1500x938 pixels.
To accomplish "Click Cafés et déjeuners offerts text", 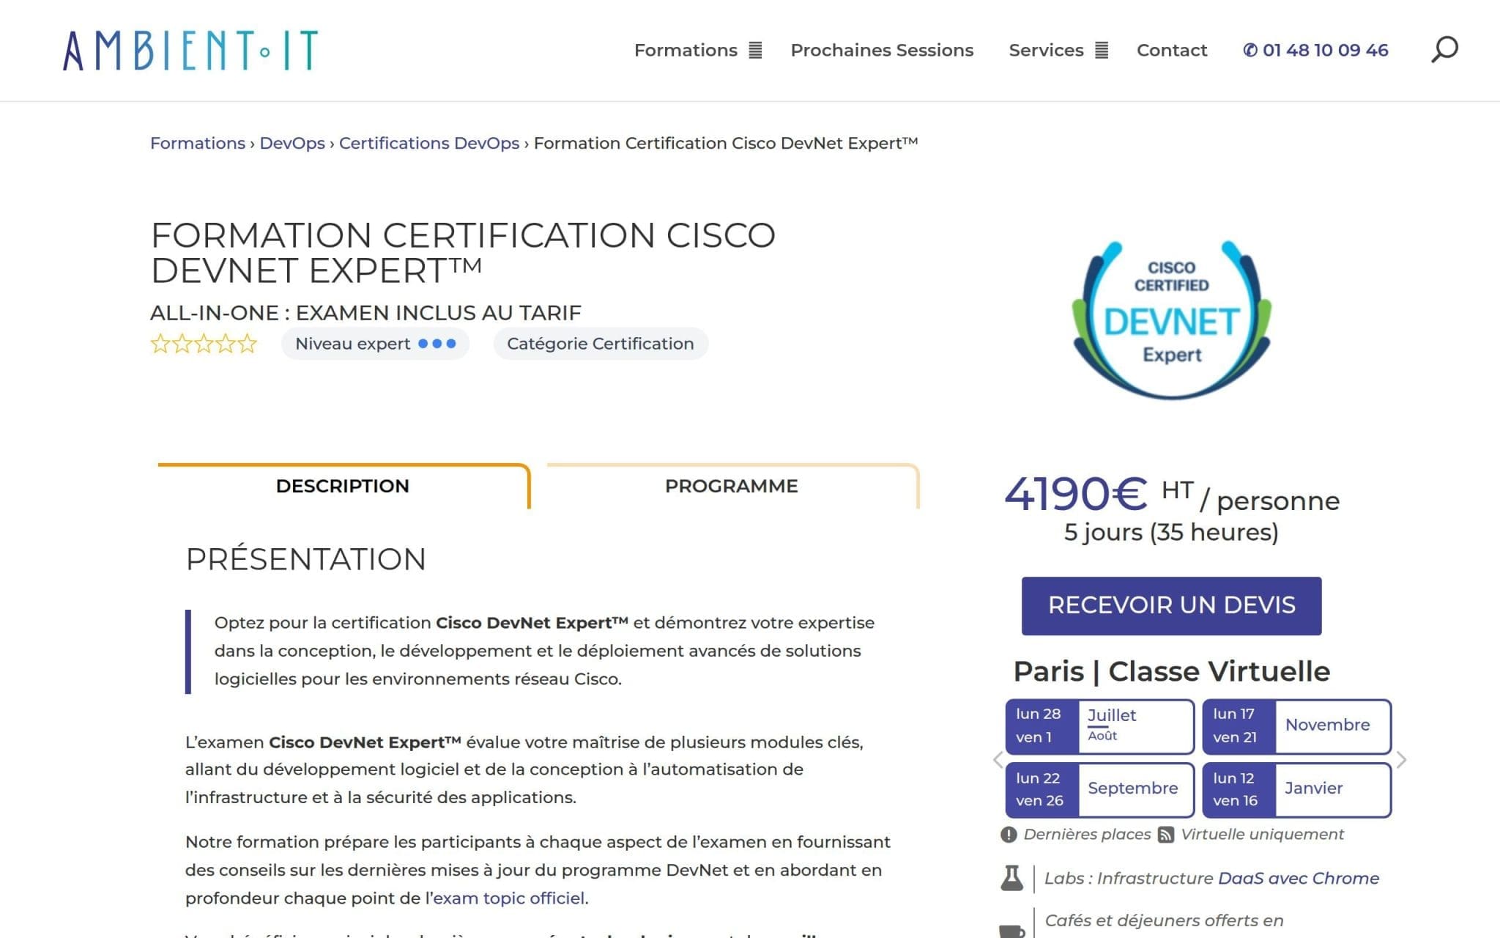I will 1164,920.
